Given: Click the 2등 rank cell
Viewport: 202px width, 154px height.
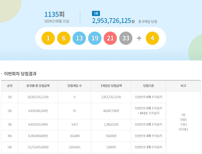Looking at the screenshot, I should pos(10,111).
